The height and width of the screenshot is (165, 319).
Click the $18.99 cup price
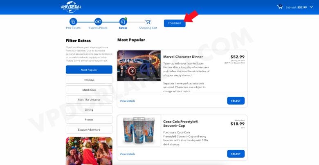coord(238,124)
